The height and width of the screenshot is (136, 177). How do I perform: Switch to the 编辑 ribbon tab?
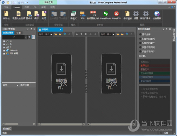tap(43, 7)
